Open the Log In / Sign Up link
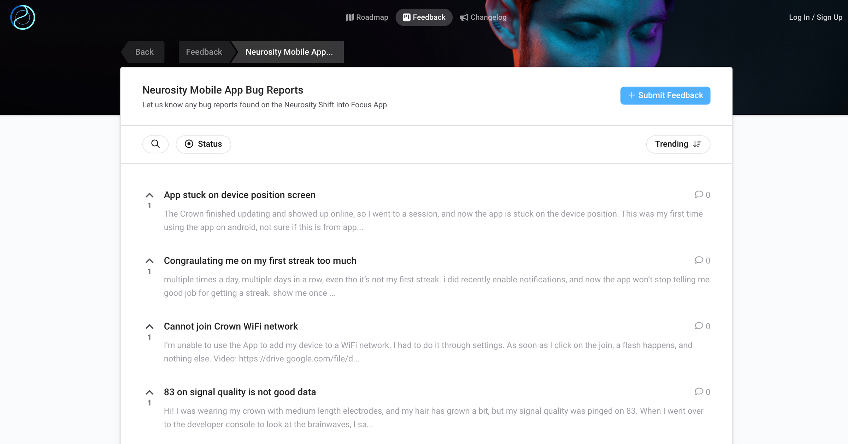848x444 pixels. coord(815,17)
